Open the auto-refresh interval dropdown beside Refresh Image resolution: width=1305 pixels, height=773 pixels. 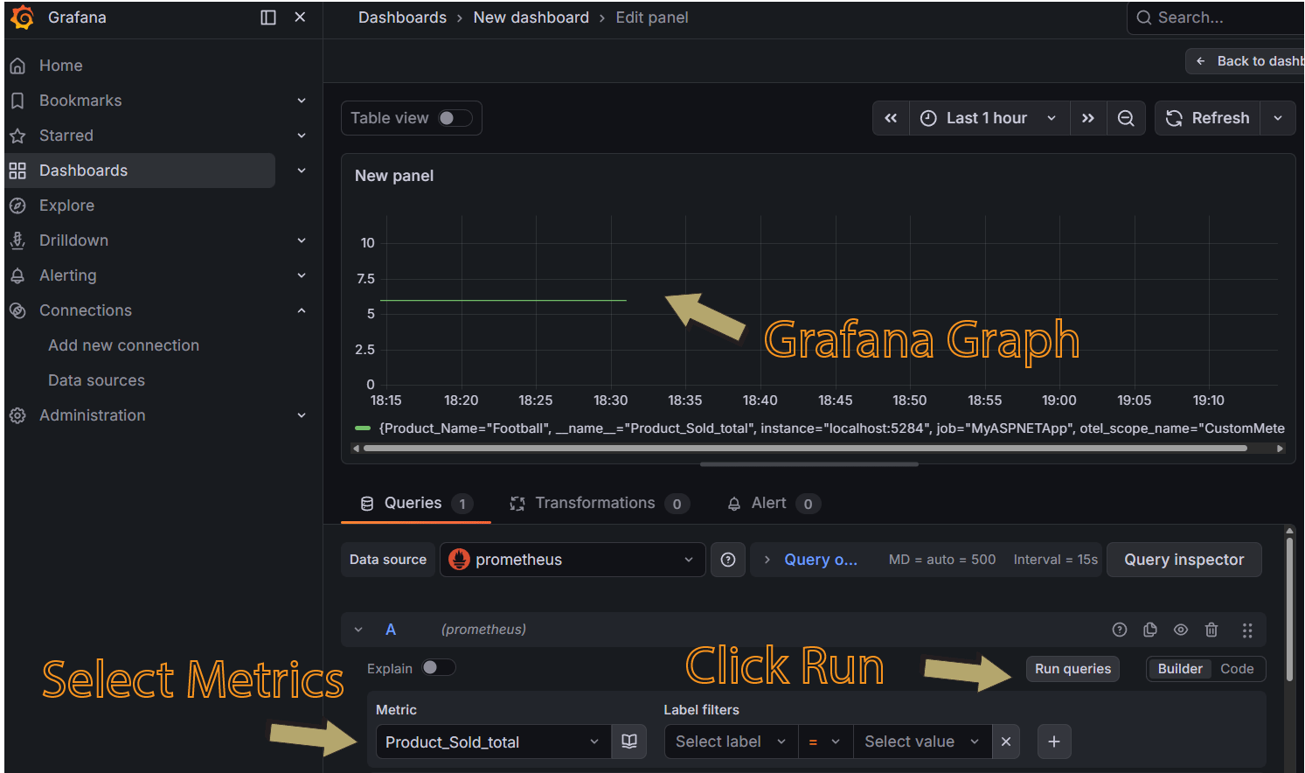click(x=1278, y=117)
